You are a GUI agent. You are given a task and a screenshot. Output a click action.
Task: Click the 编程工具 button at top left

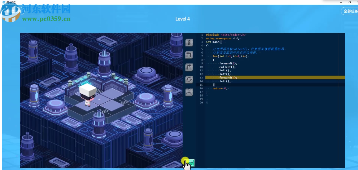[13, 11]
